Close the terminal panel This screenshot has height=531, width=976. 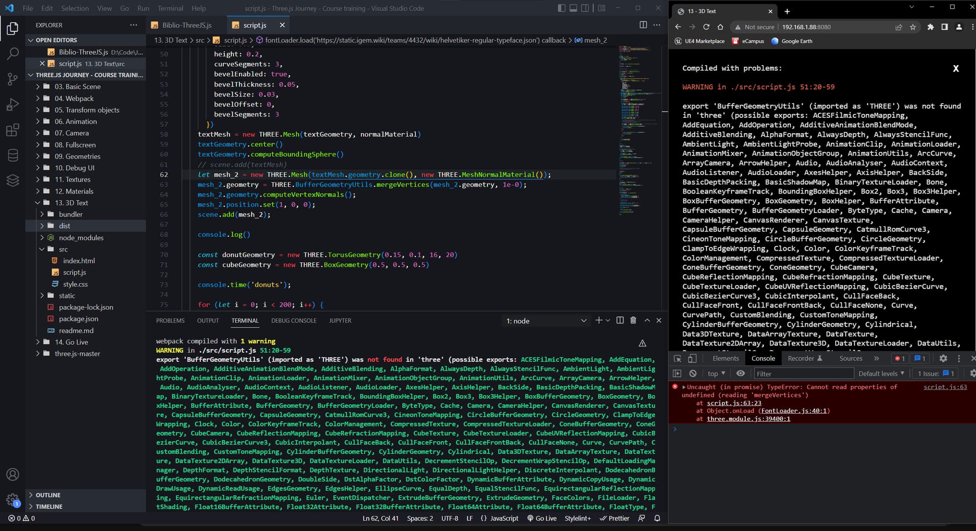click(x=659, y=320)
